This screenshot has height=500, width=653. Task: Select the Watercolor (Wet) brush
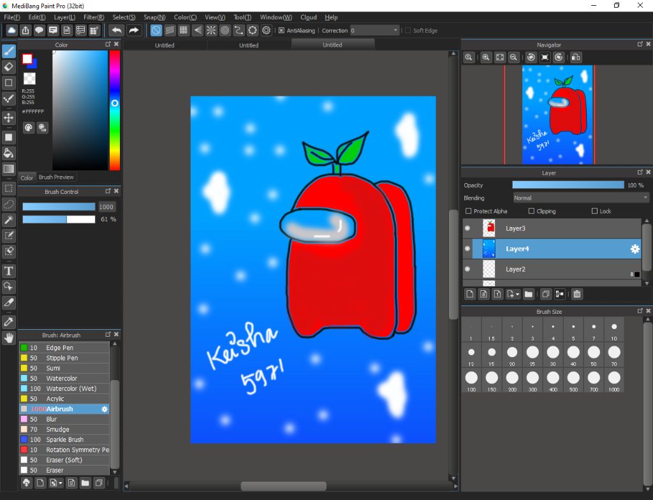coord(64,388)
